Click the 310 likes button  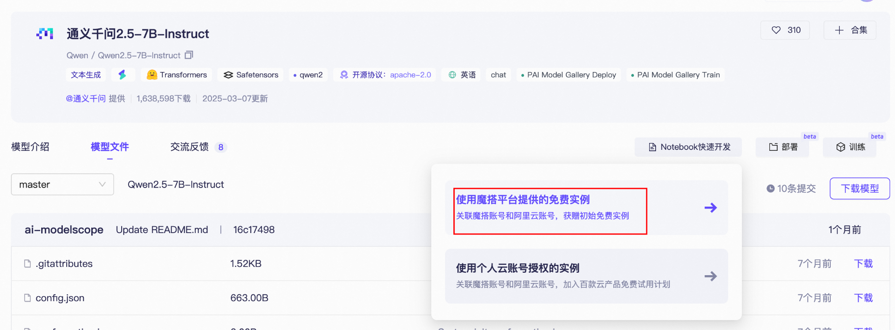coord(785,30)
